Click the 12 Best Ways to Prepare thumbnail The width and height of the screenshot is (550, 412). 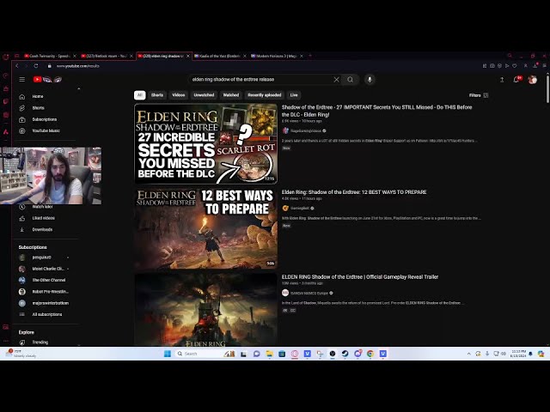click(x=205, y=229)
